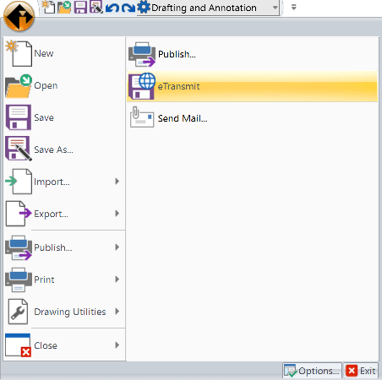
Task: Choose Send Mail from the submenu
Action: pyautogui.click(x=252, y=118)
